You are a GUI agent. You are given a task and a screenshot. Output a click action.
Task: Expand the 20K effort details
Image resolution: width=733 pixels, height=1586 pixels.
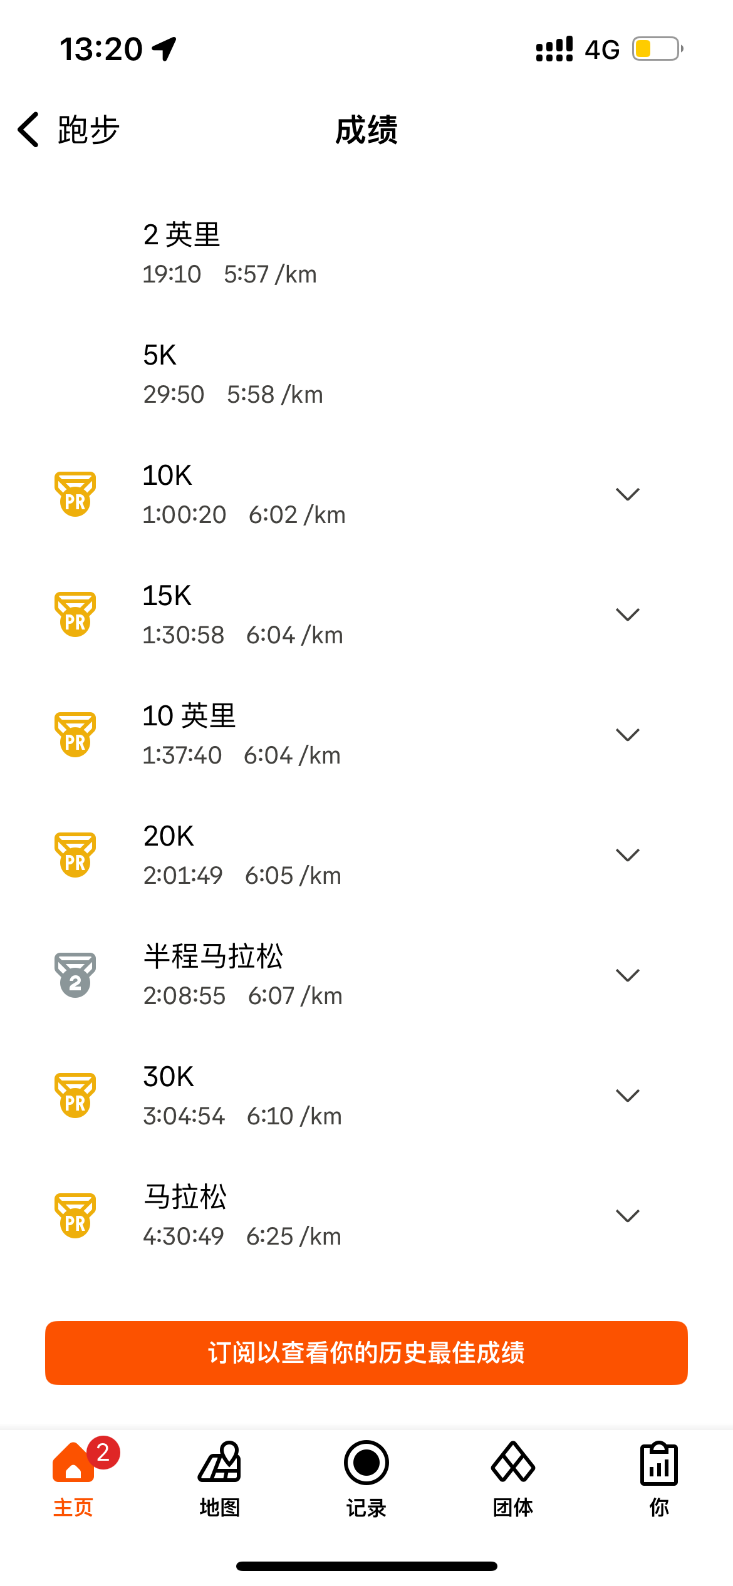(x=627, y=855)
